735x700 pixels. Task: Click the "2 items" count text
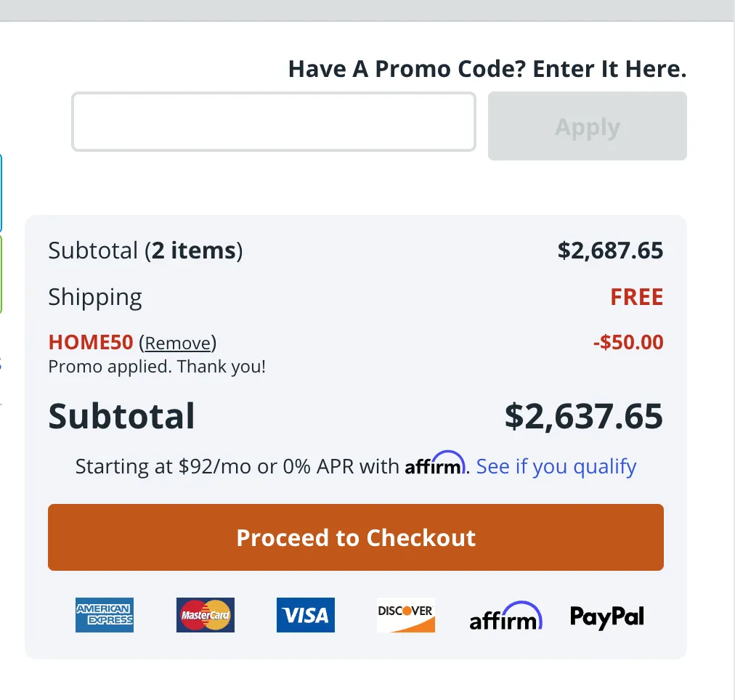(x=194, y=251)
